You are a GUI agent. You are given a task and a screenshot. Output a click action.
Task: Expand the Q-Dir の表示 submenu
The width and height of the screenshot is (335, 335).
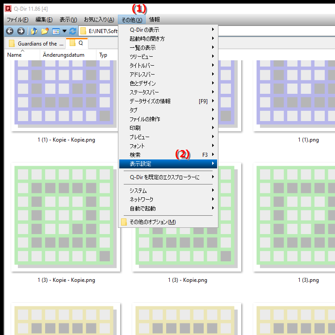coord(168,29)
